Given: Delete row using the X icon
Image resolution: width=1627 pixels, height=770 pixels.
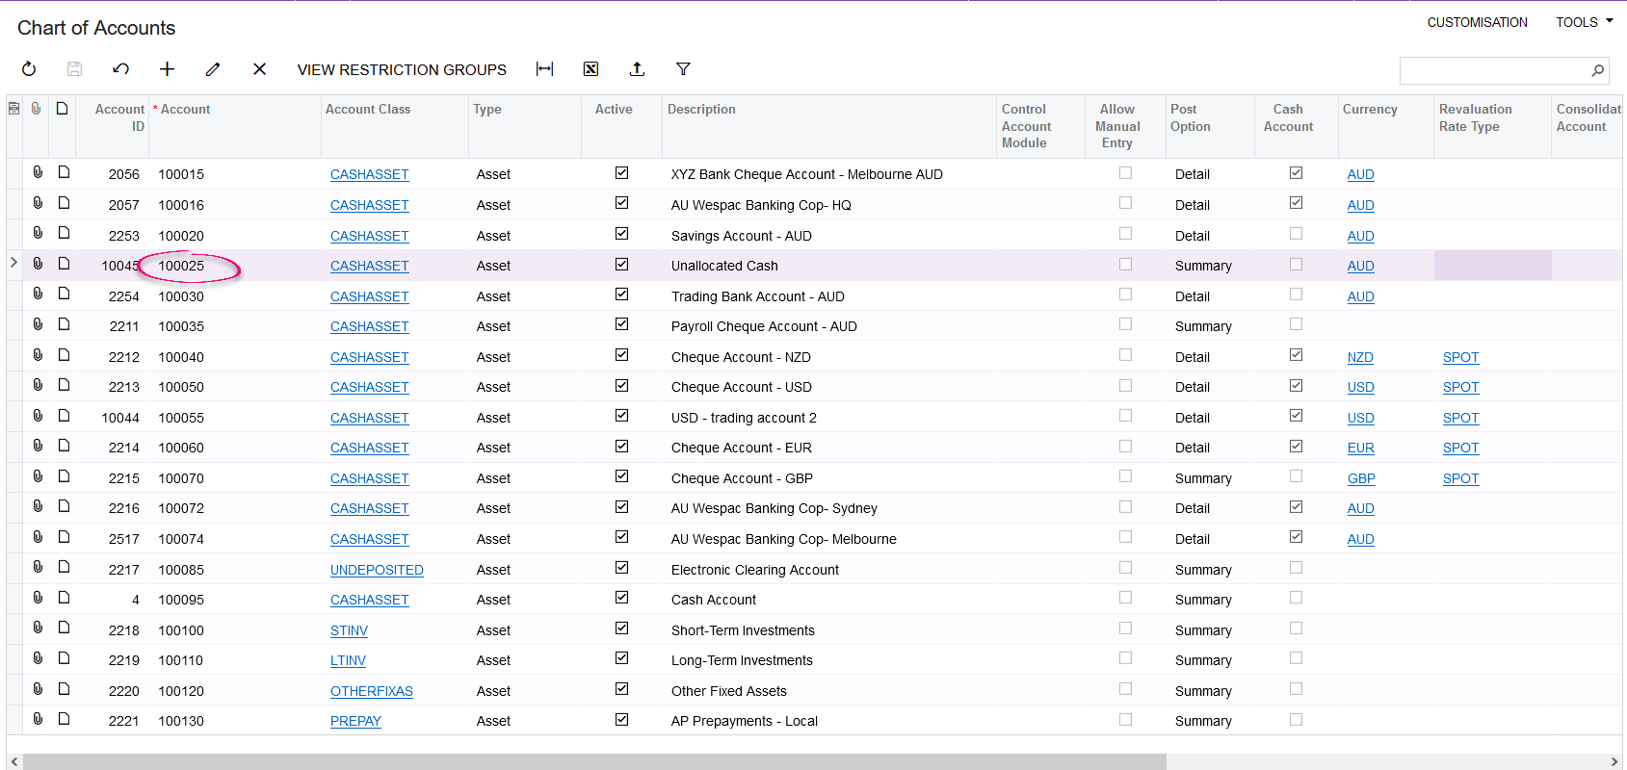Looking at the screenshot, I should click(259, 69).
